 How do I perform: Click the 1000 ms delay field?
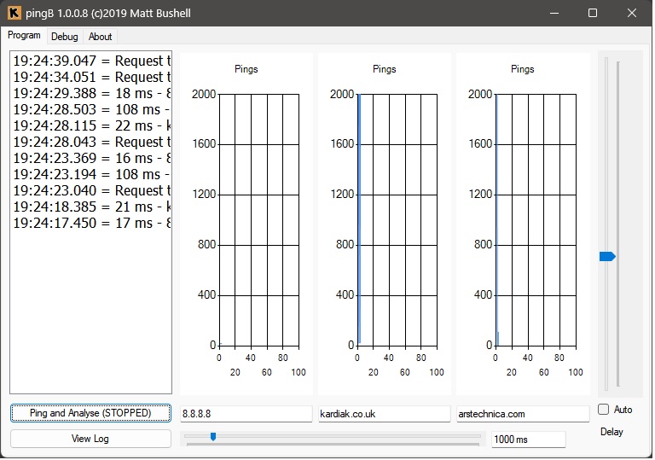tap(529, 440)
